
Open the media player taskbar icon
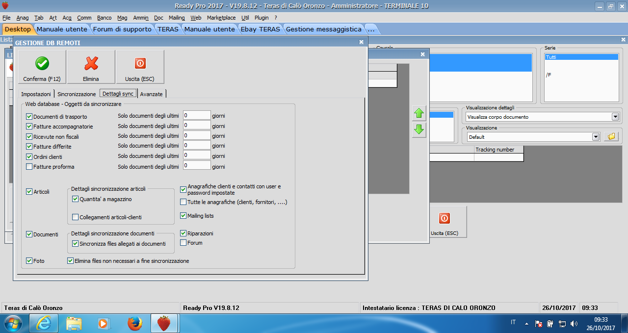click(x=103, y=323)
